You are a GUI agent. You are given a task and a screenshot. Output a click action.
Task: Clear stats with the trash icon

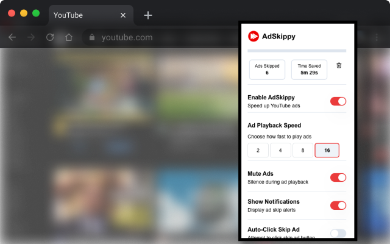(x=339, y=65)
